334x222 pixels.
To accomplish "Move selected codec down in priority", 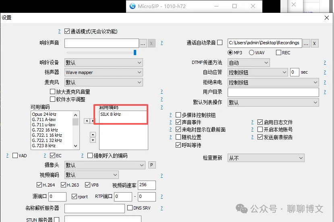I will [x=93, y=140].
